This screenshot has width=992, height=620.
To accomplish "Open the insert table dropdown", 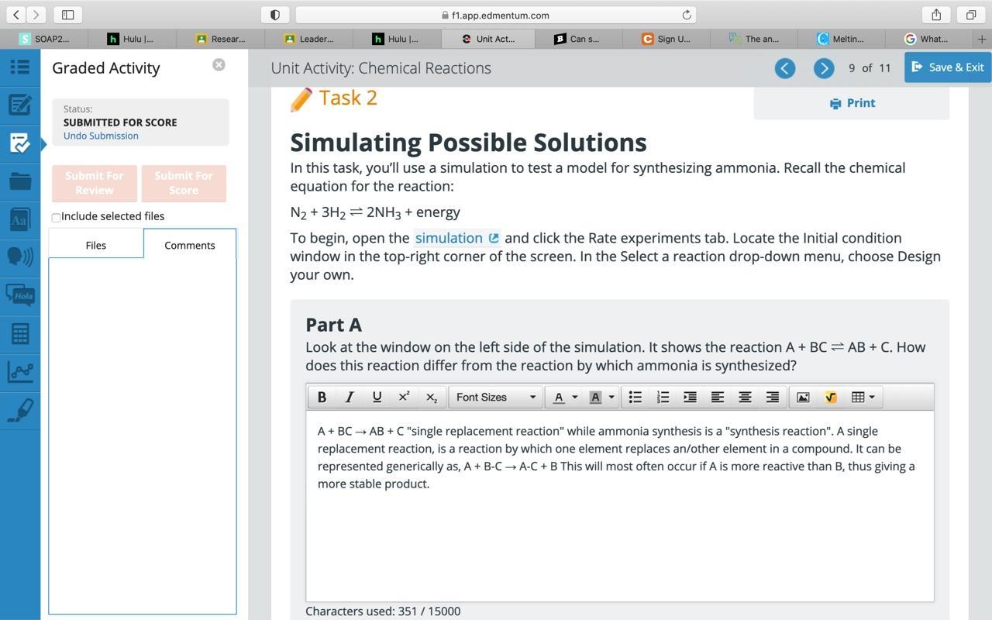I will click(863, 397).
